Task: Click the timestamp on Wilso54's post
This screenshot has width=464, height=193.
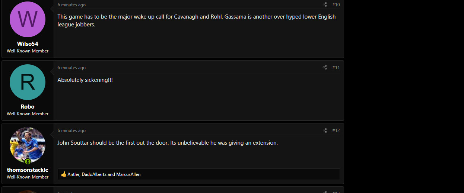Action: click(71, 5)
